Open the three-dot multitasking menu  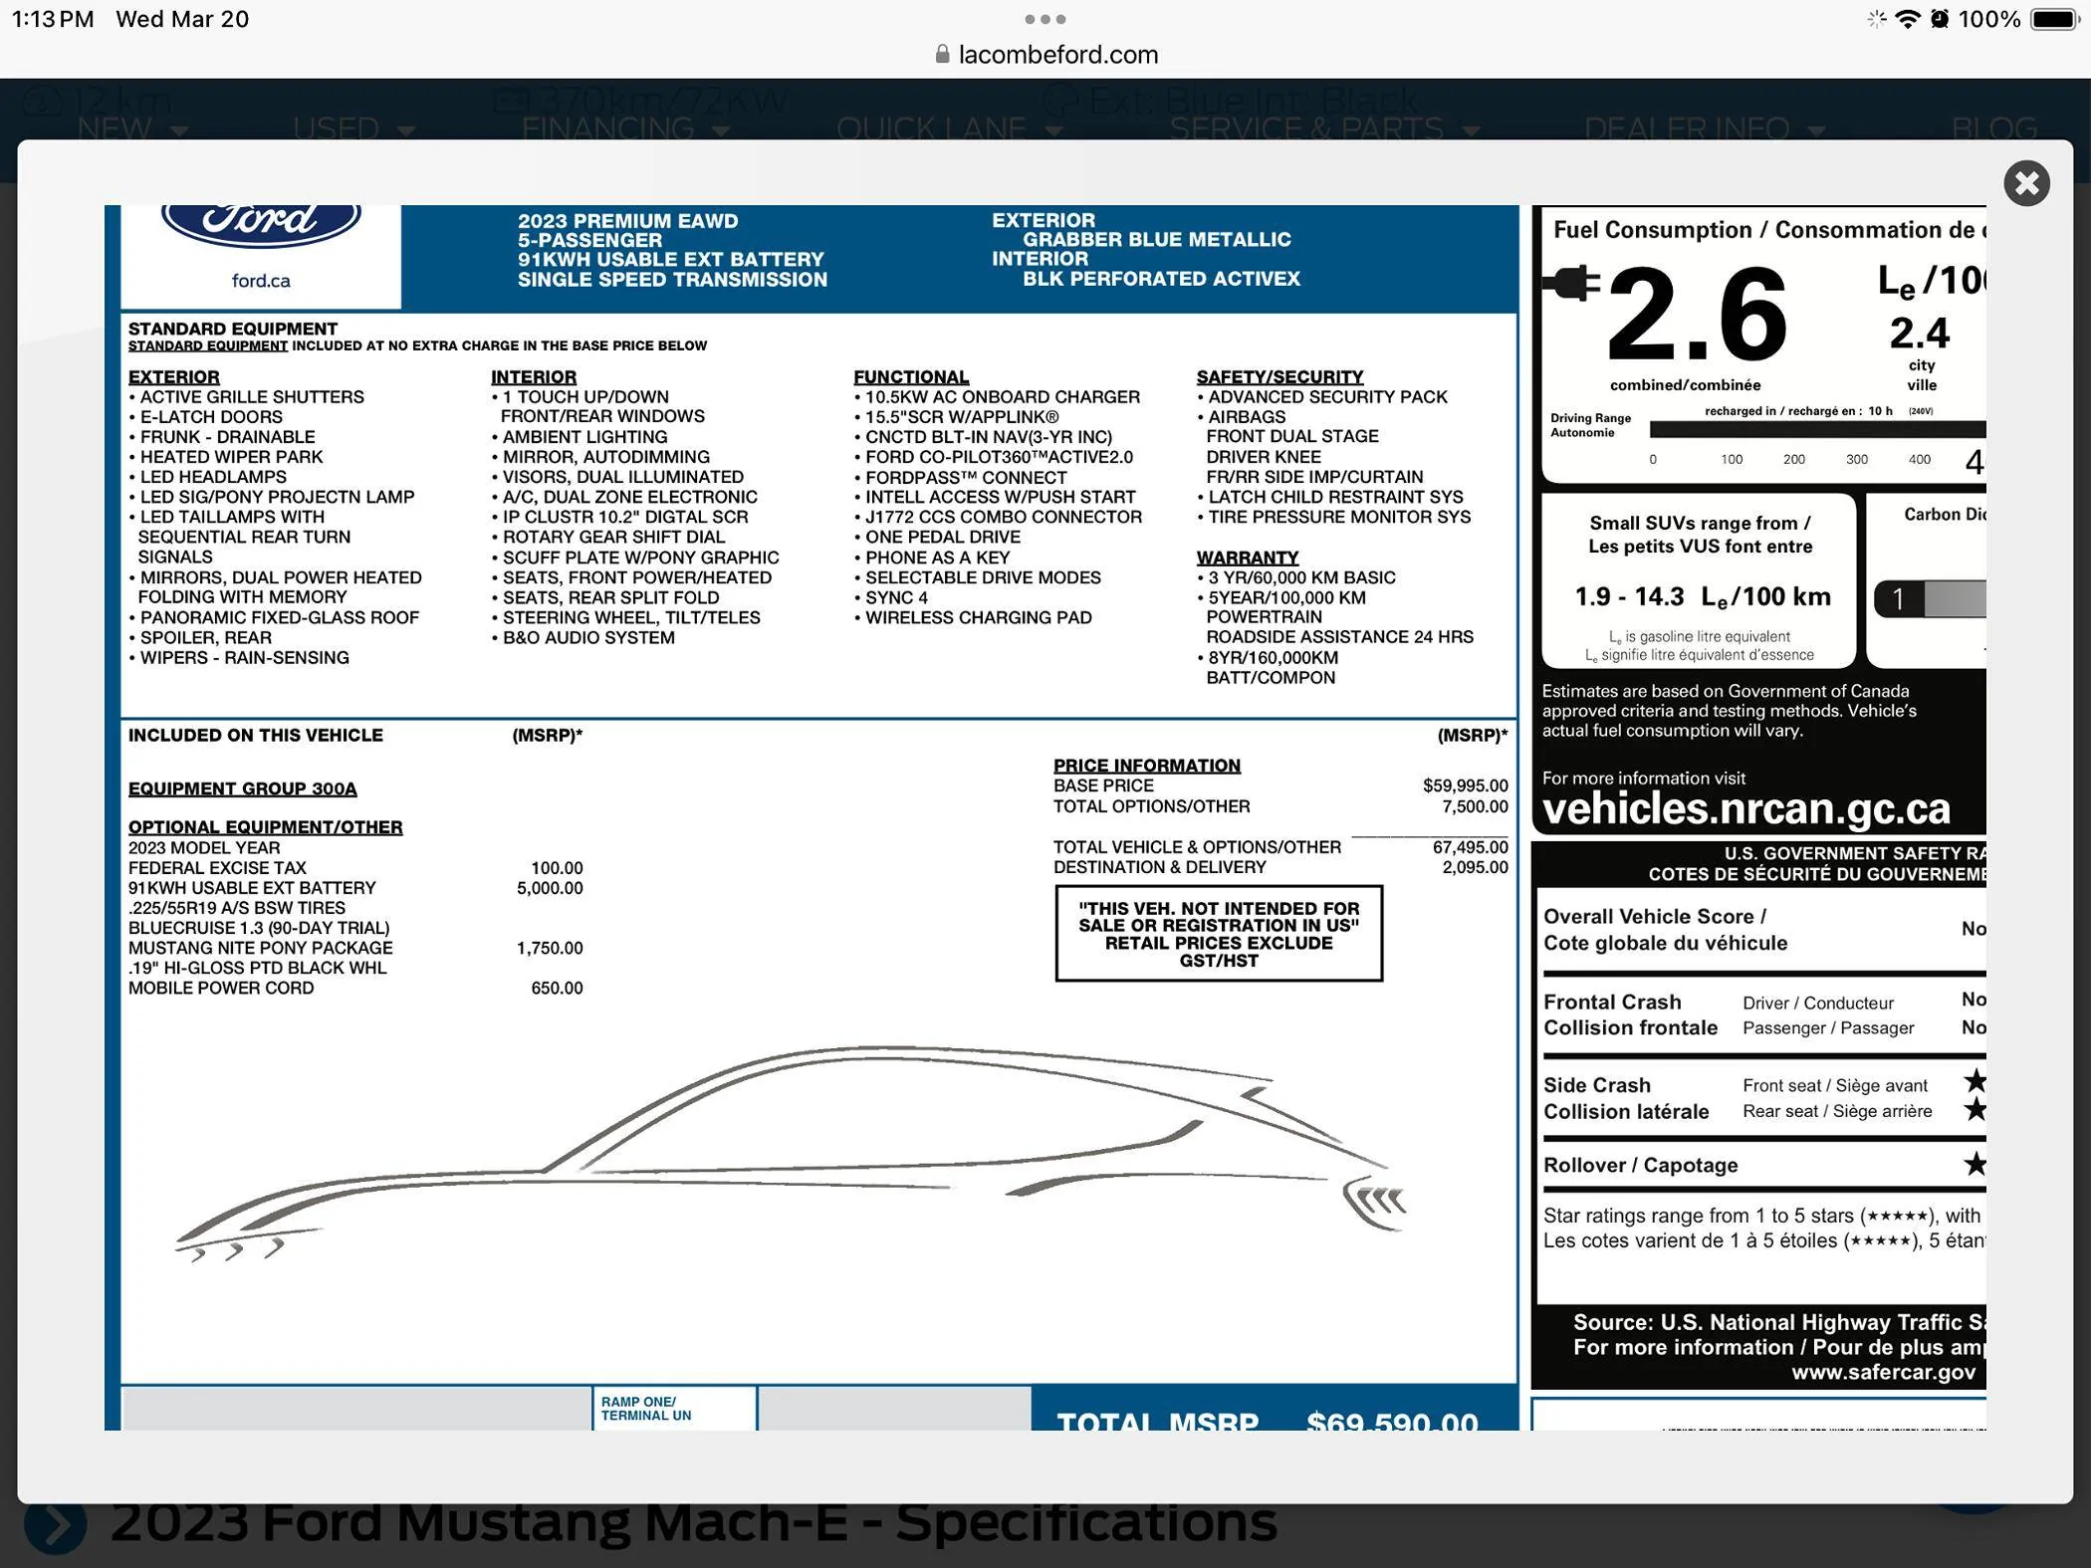[x=1045, y=19]
